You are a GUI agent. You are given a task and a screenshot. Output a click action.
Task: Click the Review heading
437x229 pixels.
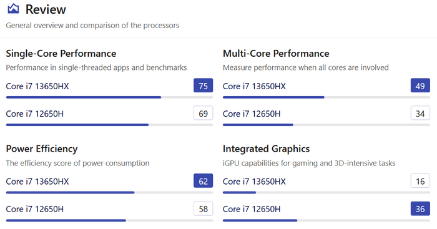pyautogui.click(x=46, y=9)
